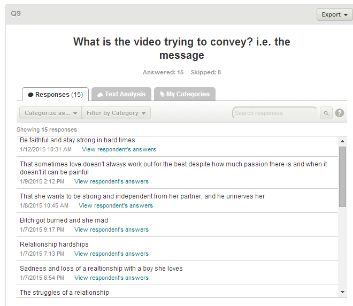The image size is (353, 306).
Task: Focus the Search responses field
Action: (275, 113)
